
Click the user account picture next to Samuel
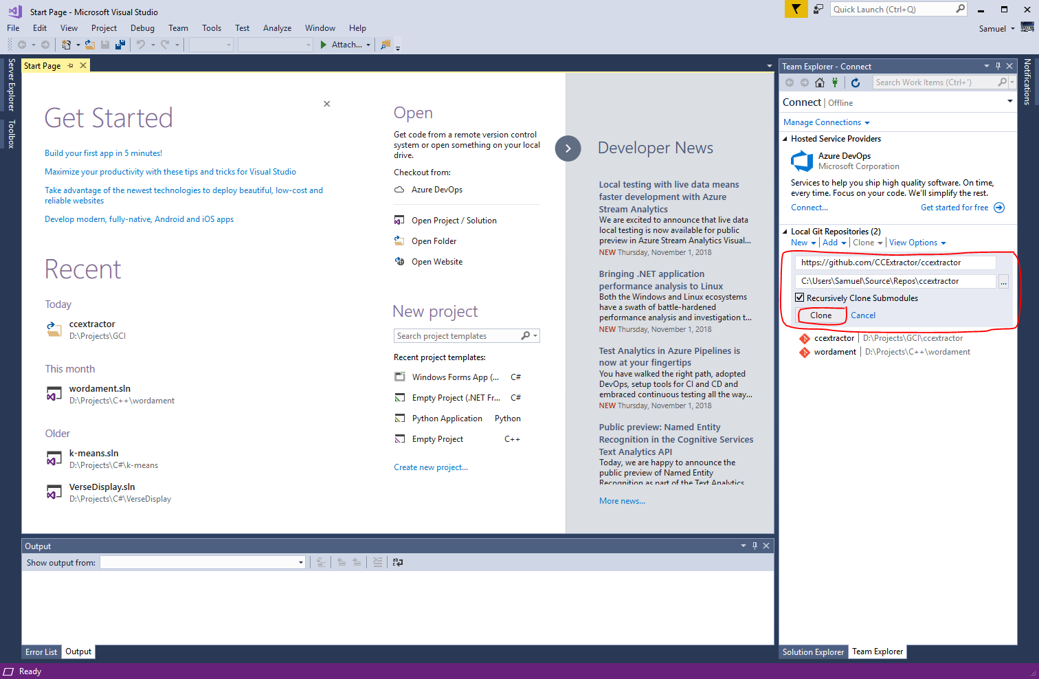click(x=1027, y=27)
